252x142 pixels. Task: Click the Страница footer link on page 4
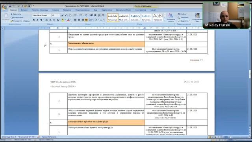click(195, 60)
